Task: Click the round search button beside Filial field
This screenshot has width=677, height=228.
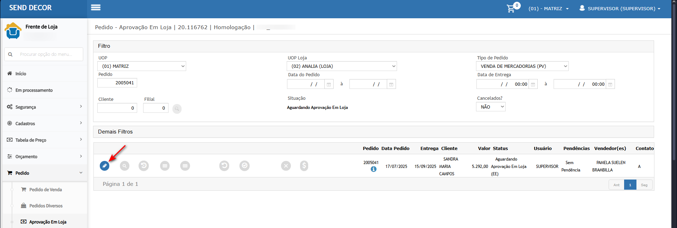Action: (x=177, y=109)
